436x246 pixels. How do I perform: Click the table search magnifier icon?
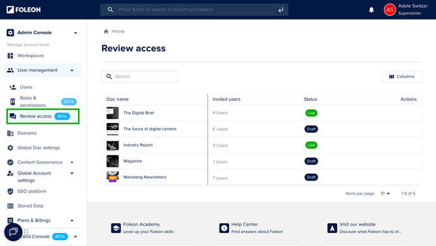click(x=109, y=76)
